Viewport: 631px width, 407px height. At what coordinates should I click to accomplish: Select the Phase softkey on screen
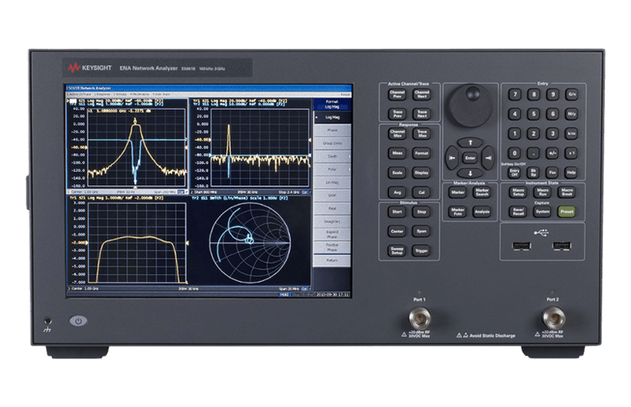click(332, 130)
